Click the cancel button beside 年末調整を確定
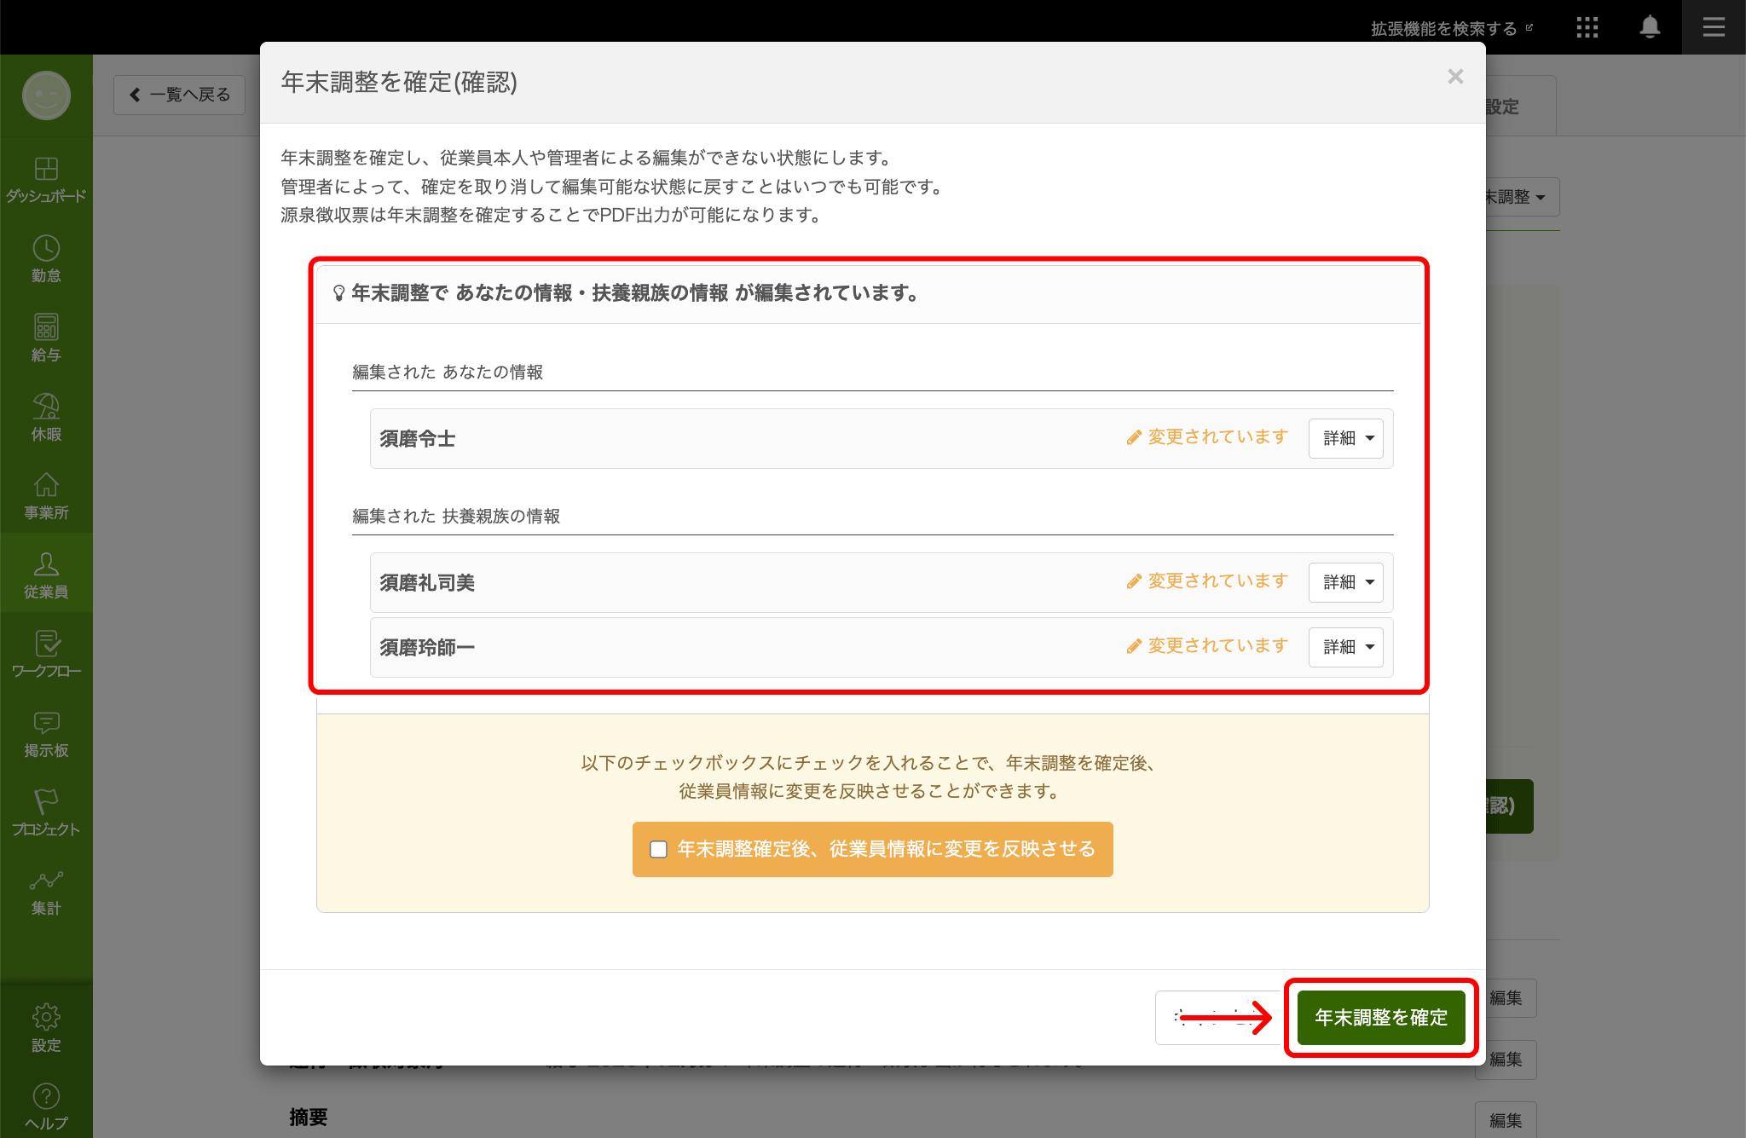Image resolution: width=1746 pixels, height=1138 pixels. [x=1218, y=1017]
